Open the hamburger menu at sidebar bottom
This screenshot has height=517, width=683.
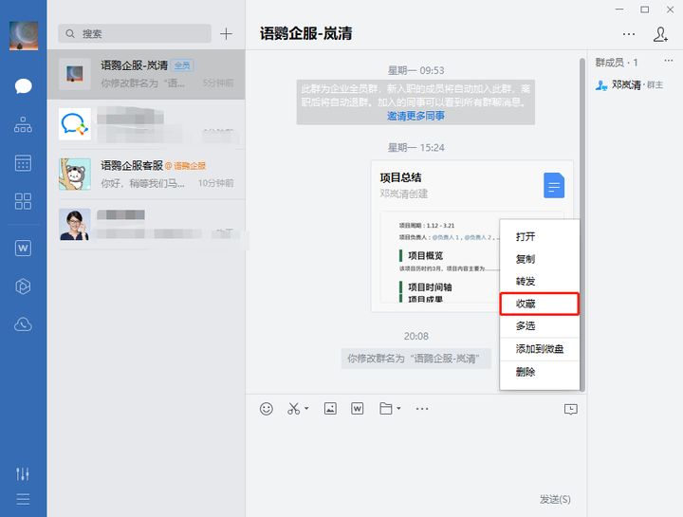click(23, 500)
